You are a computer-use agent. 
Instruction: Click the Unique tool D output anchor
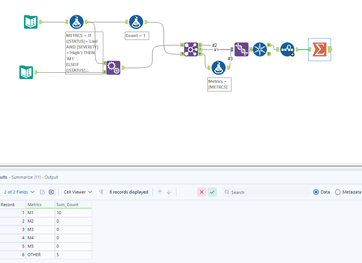pyautogui.click(x=269, y=54)
